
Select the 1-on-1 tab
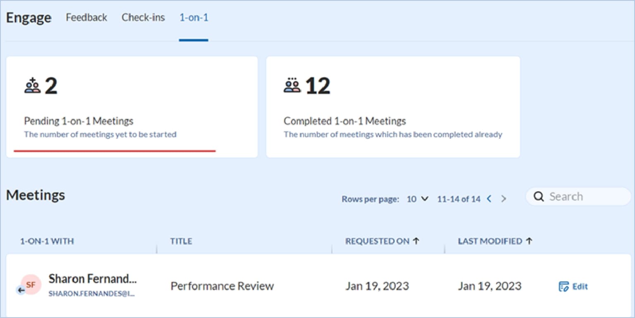[193, 18]
